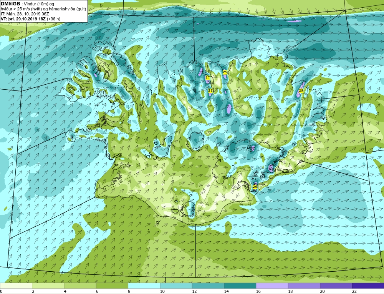Pick the 10–12 m/s turquoise legend swatch
384x294 pixels.
click(x=176, y=286)
